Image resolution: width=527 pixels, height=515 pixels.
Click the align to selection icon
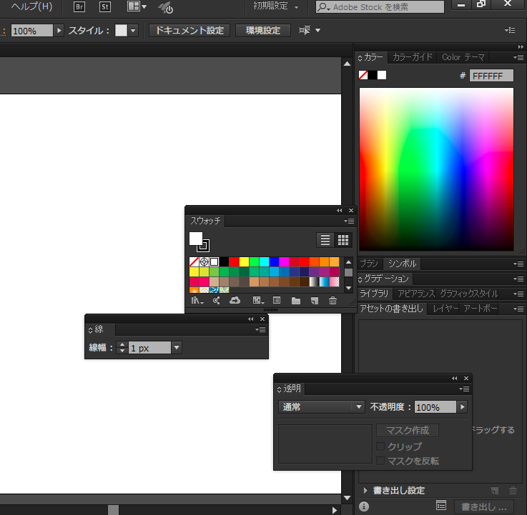pyautogui.click(x=305, y=30)
